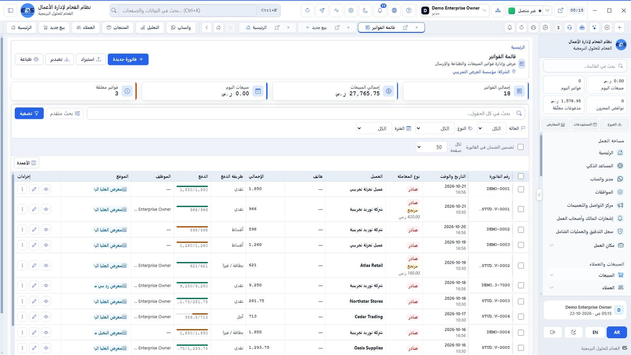
Task: Open the واتساب shortcut menu item
Action: [181, 28]
